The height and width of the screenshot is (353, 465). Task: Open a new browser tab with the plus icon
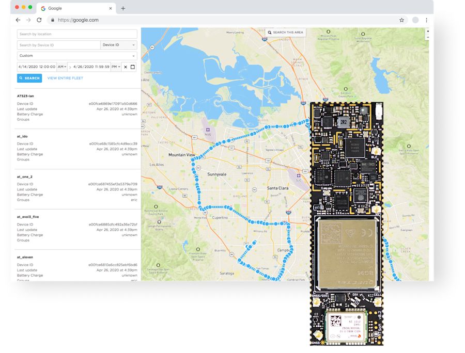click(122, 8)
